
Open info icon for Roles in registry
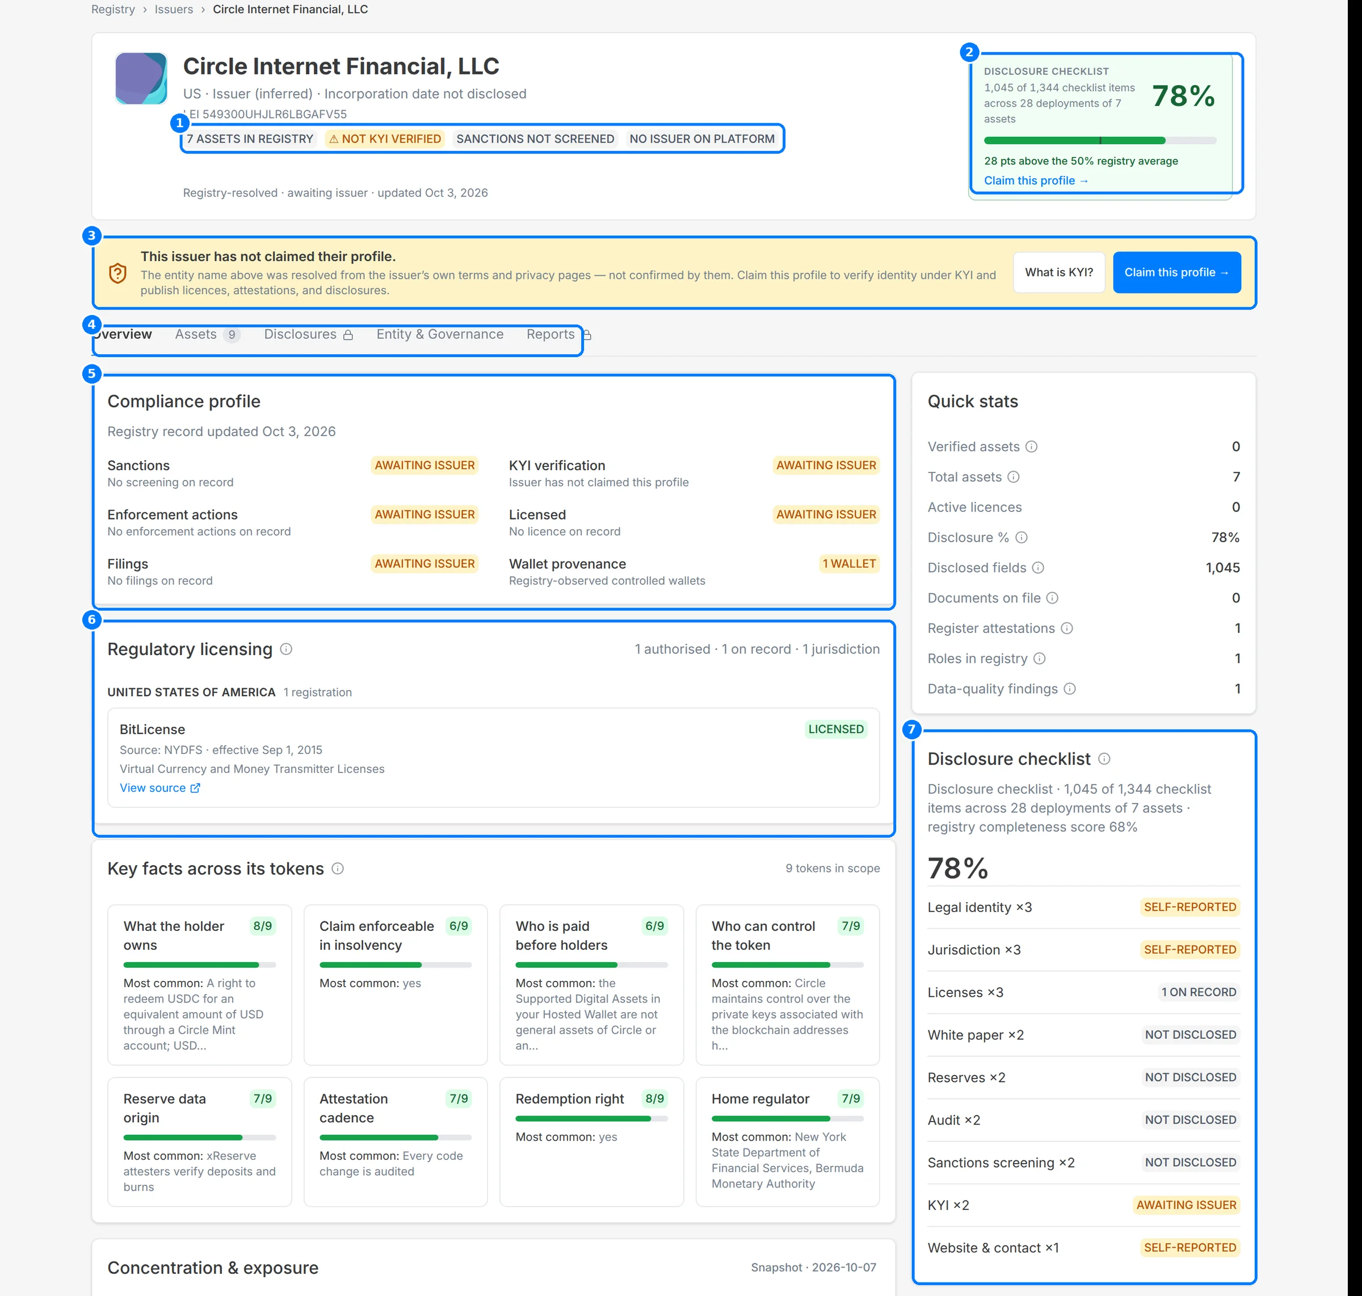click(x=1040, y=659)
